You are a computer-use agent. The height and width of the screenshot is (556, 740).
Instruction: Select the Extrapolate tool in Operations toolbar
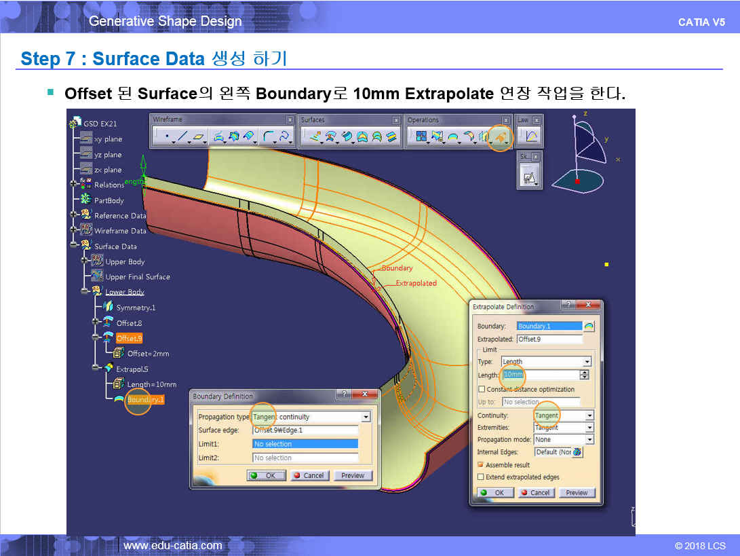tap(499, 137)
